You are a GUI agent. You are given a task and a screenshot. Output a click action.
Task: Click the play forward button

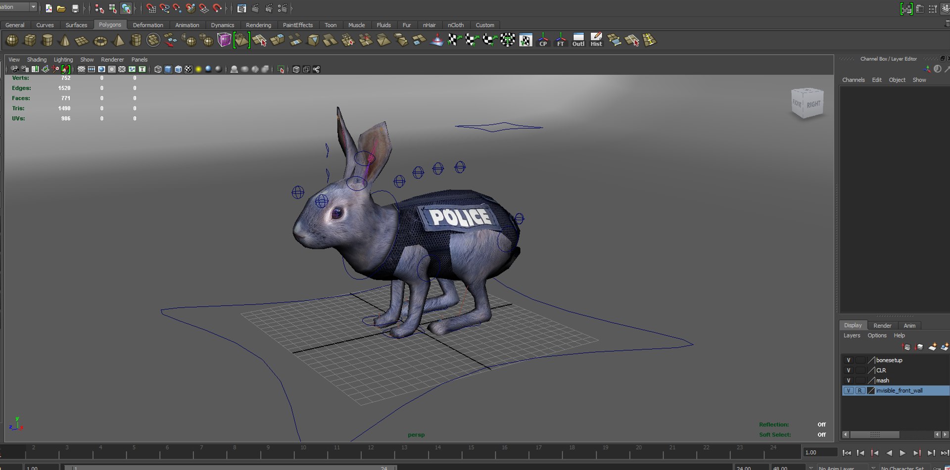click(x=902, y=453)
